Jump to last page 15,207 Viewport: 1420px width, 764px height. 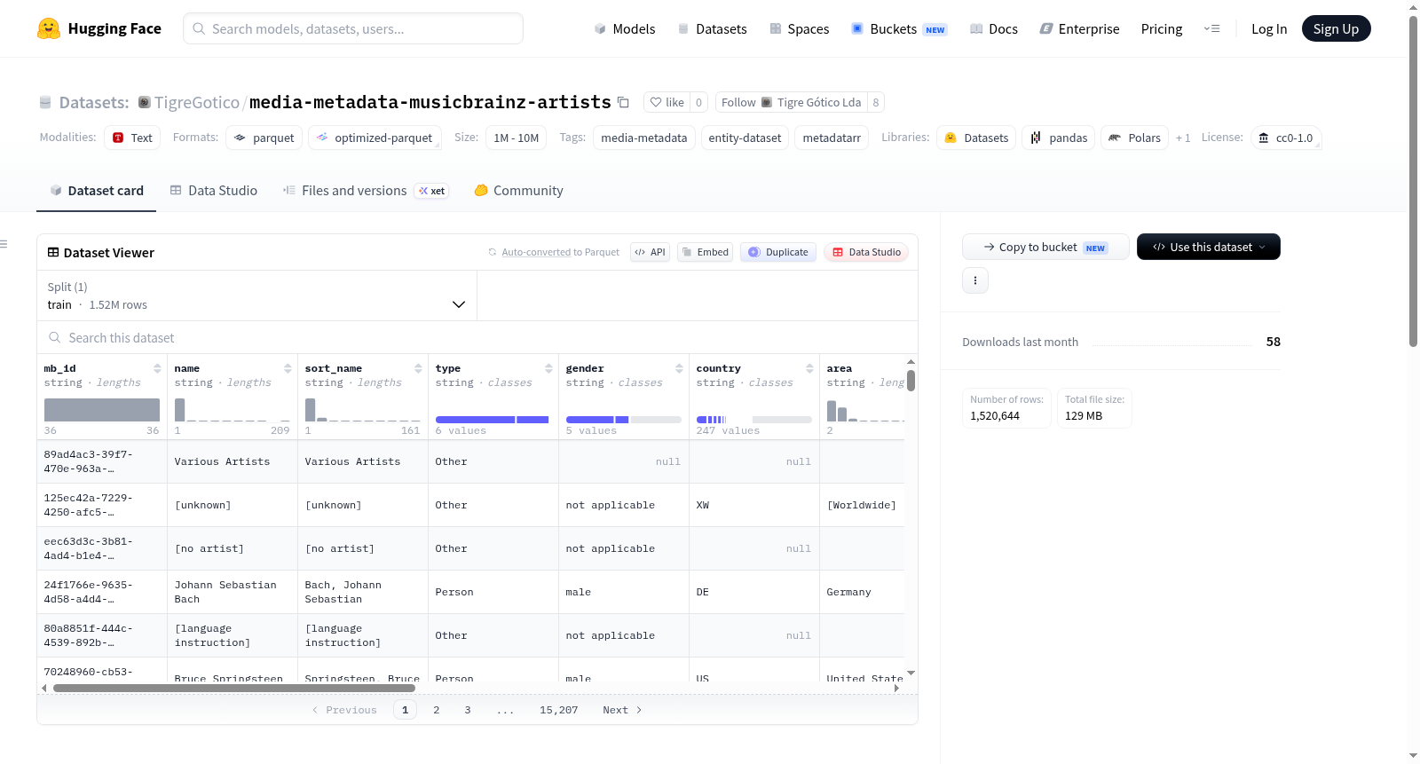click(558, 710)
